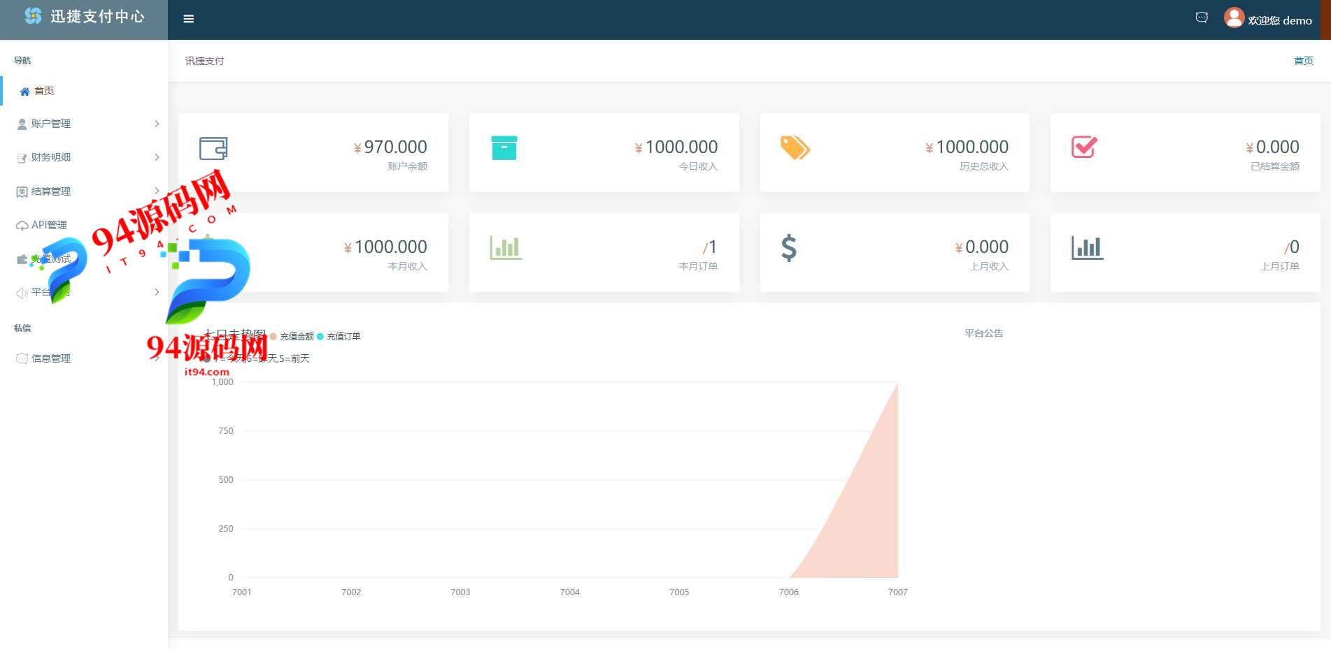The height and width of the screenshot is (649, 1331).
Task: Click the 上月订单 label
Action: click(1280, 266)
